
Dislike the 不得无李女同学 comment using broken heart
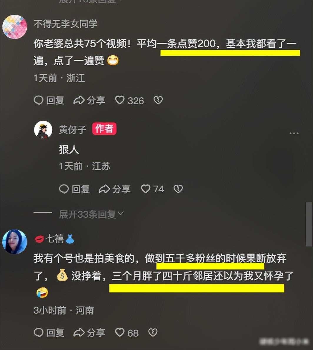[158, 100]
